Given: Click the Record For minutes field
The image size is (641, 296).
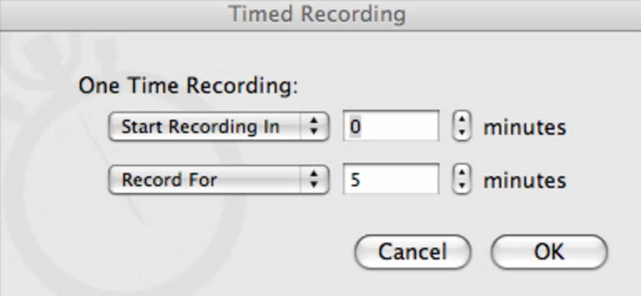Looking at the screenshot, I should [391, 181].
